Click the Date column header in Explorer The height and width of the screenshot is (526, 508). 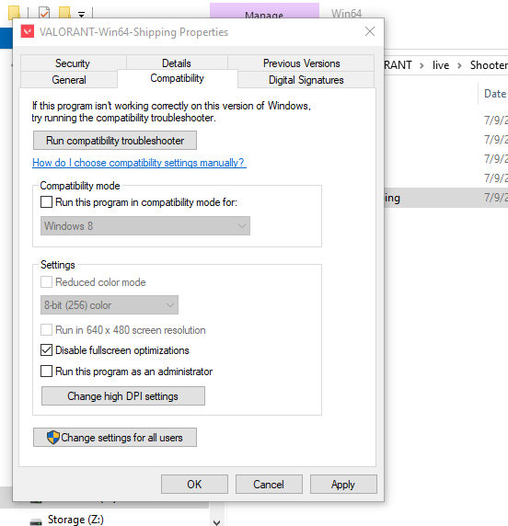[495, 94]
